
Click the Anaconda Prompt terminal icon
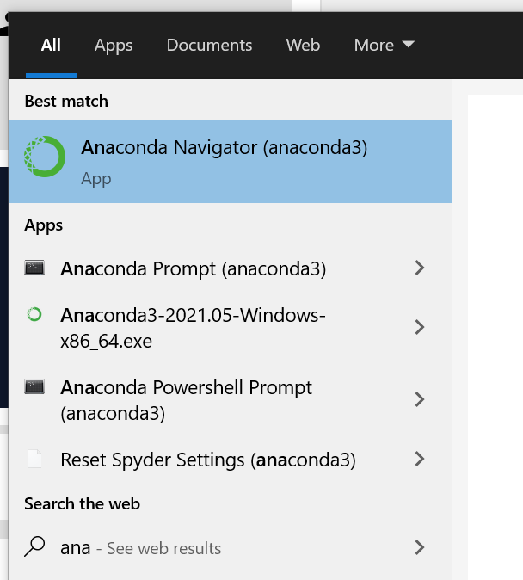(34, 268)
